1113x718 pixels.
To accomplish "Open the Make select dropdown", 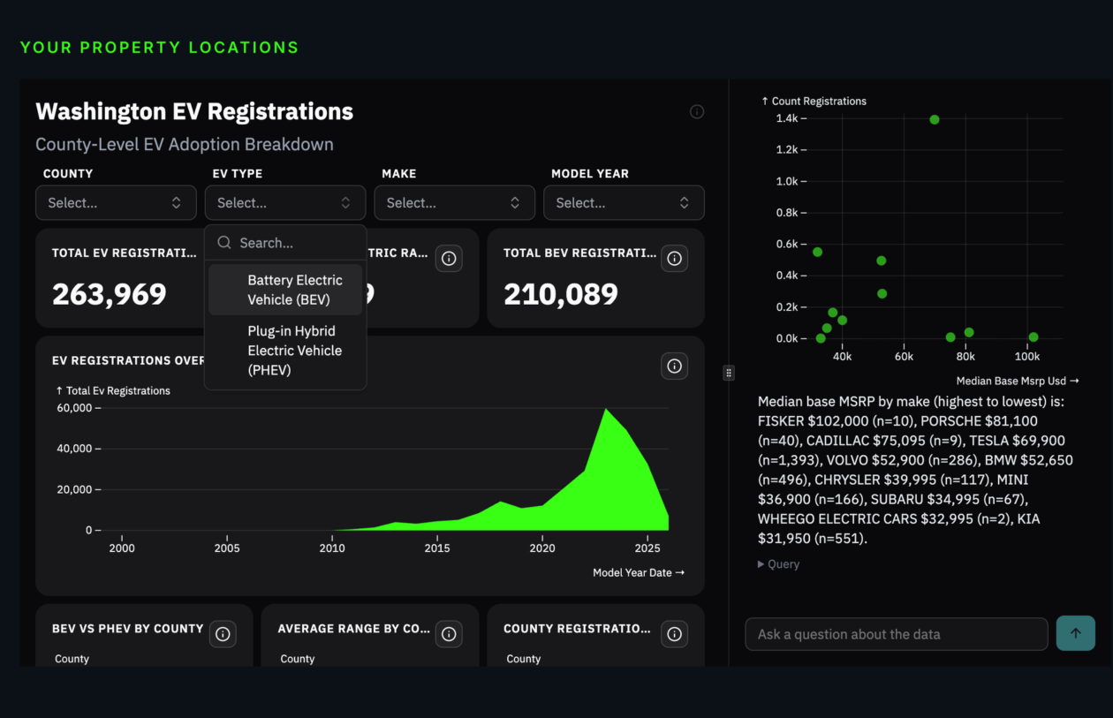I will coord(454,203).
